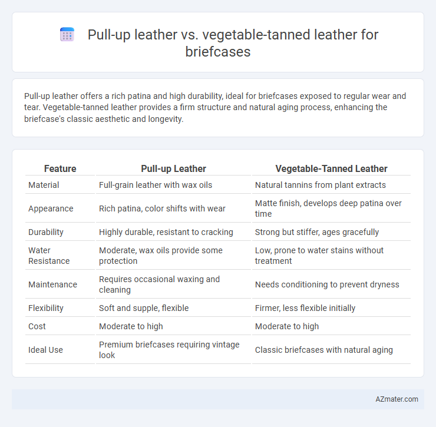Click the Feature column header

[60, 169]
